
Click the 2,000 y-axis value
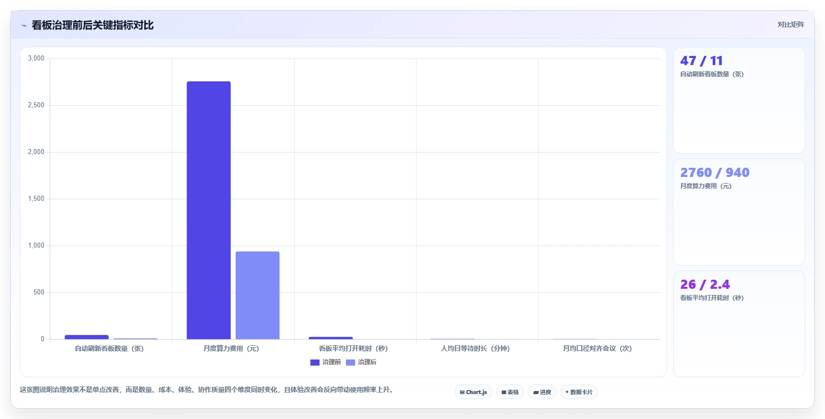click(36, 152)
